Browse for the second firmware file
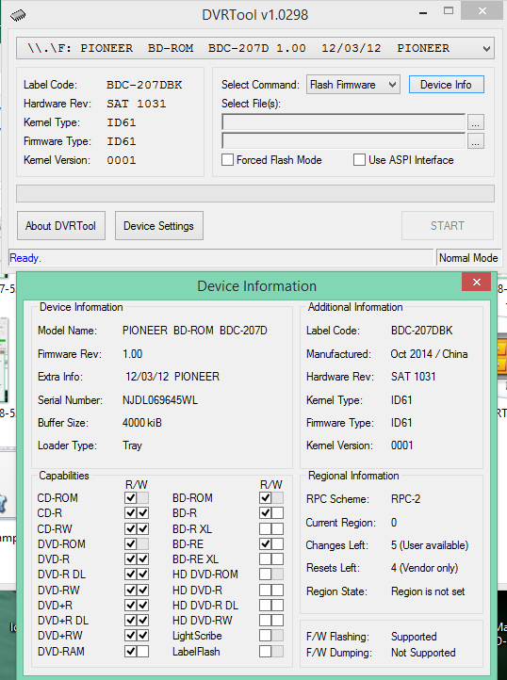 click(x=475, y=141)
